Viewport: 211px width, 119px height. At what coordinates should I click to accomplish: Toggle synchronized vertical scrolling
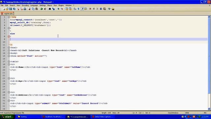(67, 9)
